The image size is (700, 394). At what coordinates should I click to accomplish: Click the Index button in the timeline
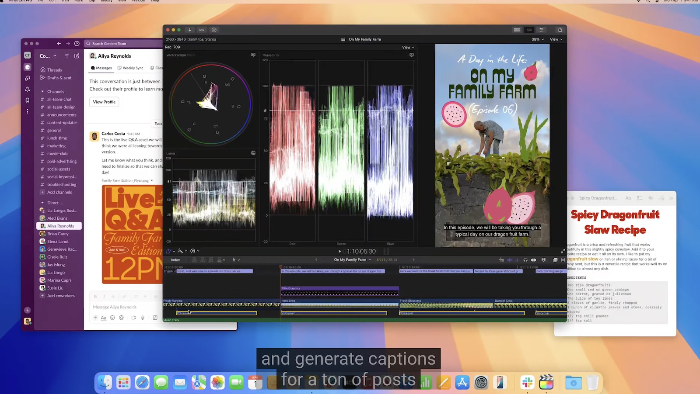pyautogui.click(x=175, y=260)
